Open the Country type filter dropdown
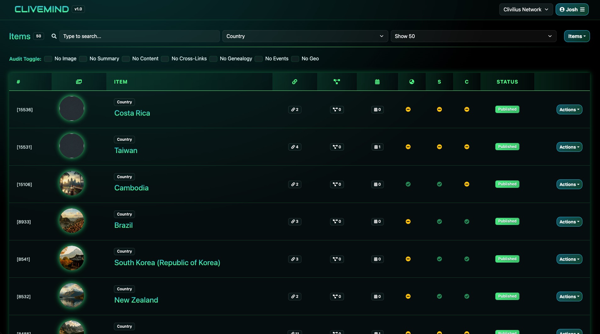 (305, 36)
